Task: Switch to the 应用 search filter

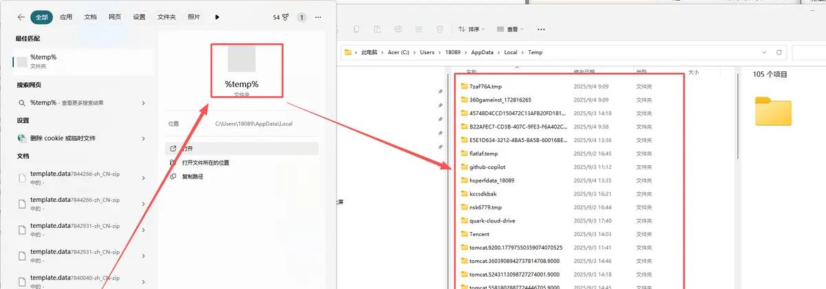Action: point(66,17)
